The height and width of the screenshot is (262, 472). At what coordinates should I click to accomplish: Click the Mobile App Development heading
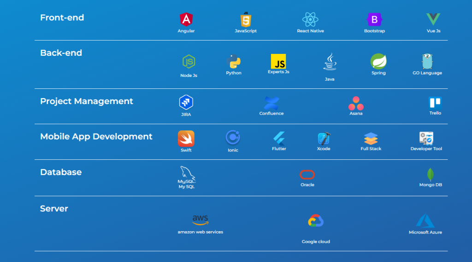point(96,137)
